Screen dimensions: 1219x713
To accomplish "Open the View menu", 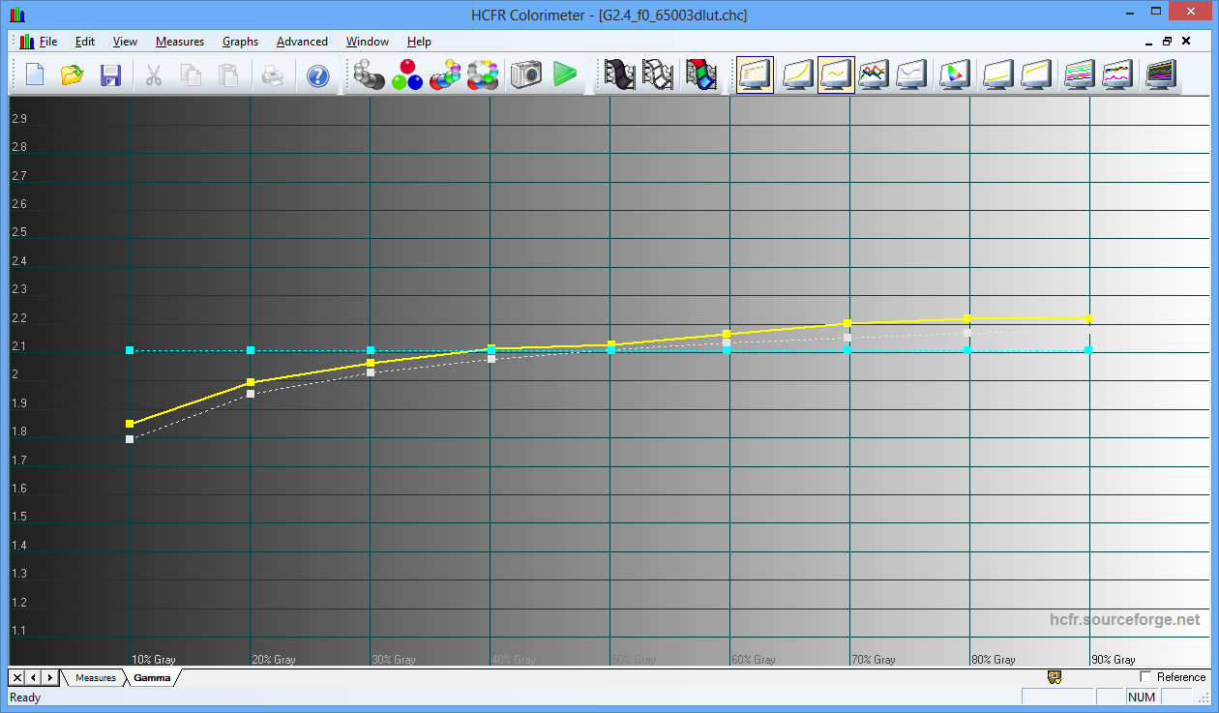I will 125,42.
